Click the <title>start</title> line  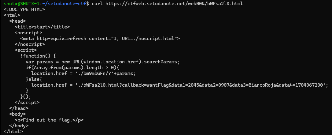pyautogui.click(x=42, y=27)
